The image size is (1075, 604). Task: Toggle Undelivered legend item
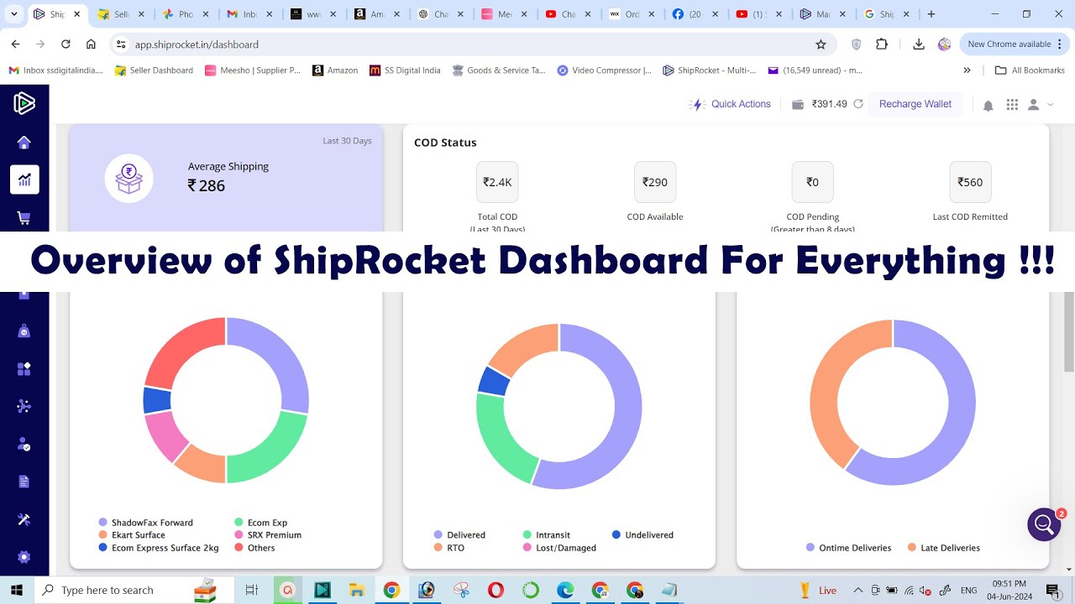pos(642,535)
